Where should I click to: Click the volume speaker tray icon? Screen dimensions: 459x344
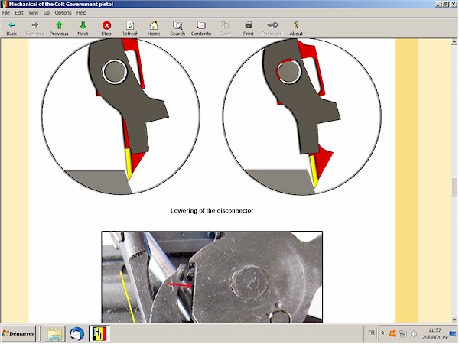(x=414, y=333)
